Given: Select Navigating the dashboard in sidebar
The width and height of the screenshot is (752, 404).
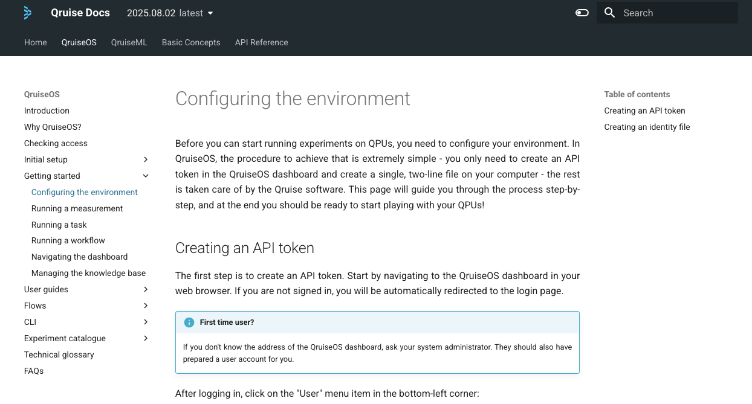Looking at the screenshot, I should (79, 257).
